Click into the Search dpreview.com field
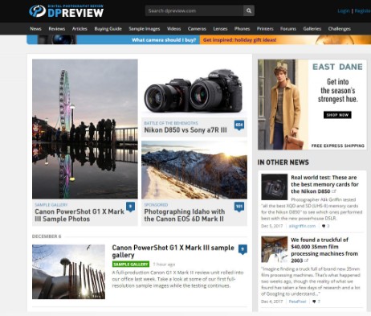The width and height of the screenshot is (371, 316). [x=194, y=10]
